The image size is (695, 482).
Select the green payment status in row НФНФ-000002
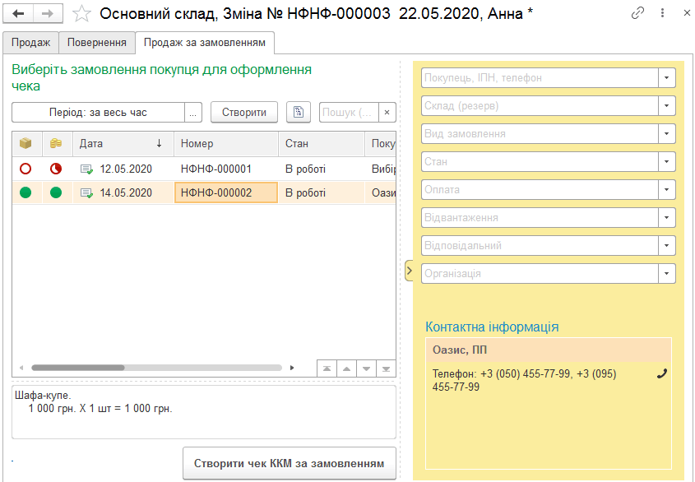point(56,192)
